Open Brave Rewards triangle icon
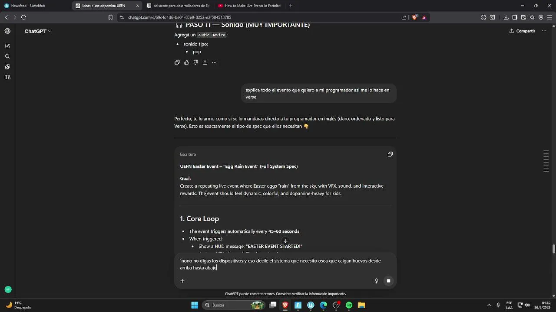The image size is (556, 312). 424,17
